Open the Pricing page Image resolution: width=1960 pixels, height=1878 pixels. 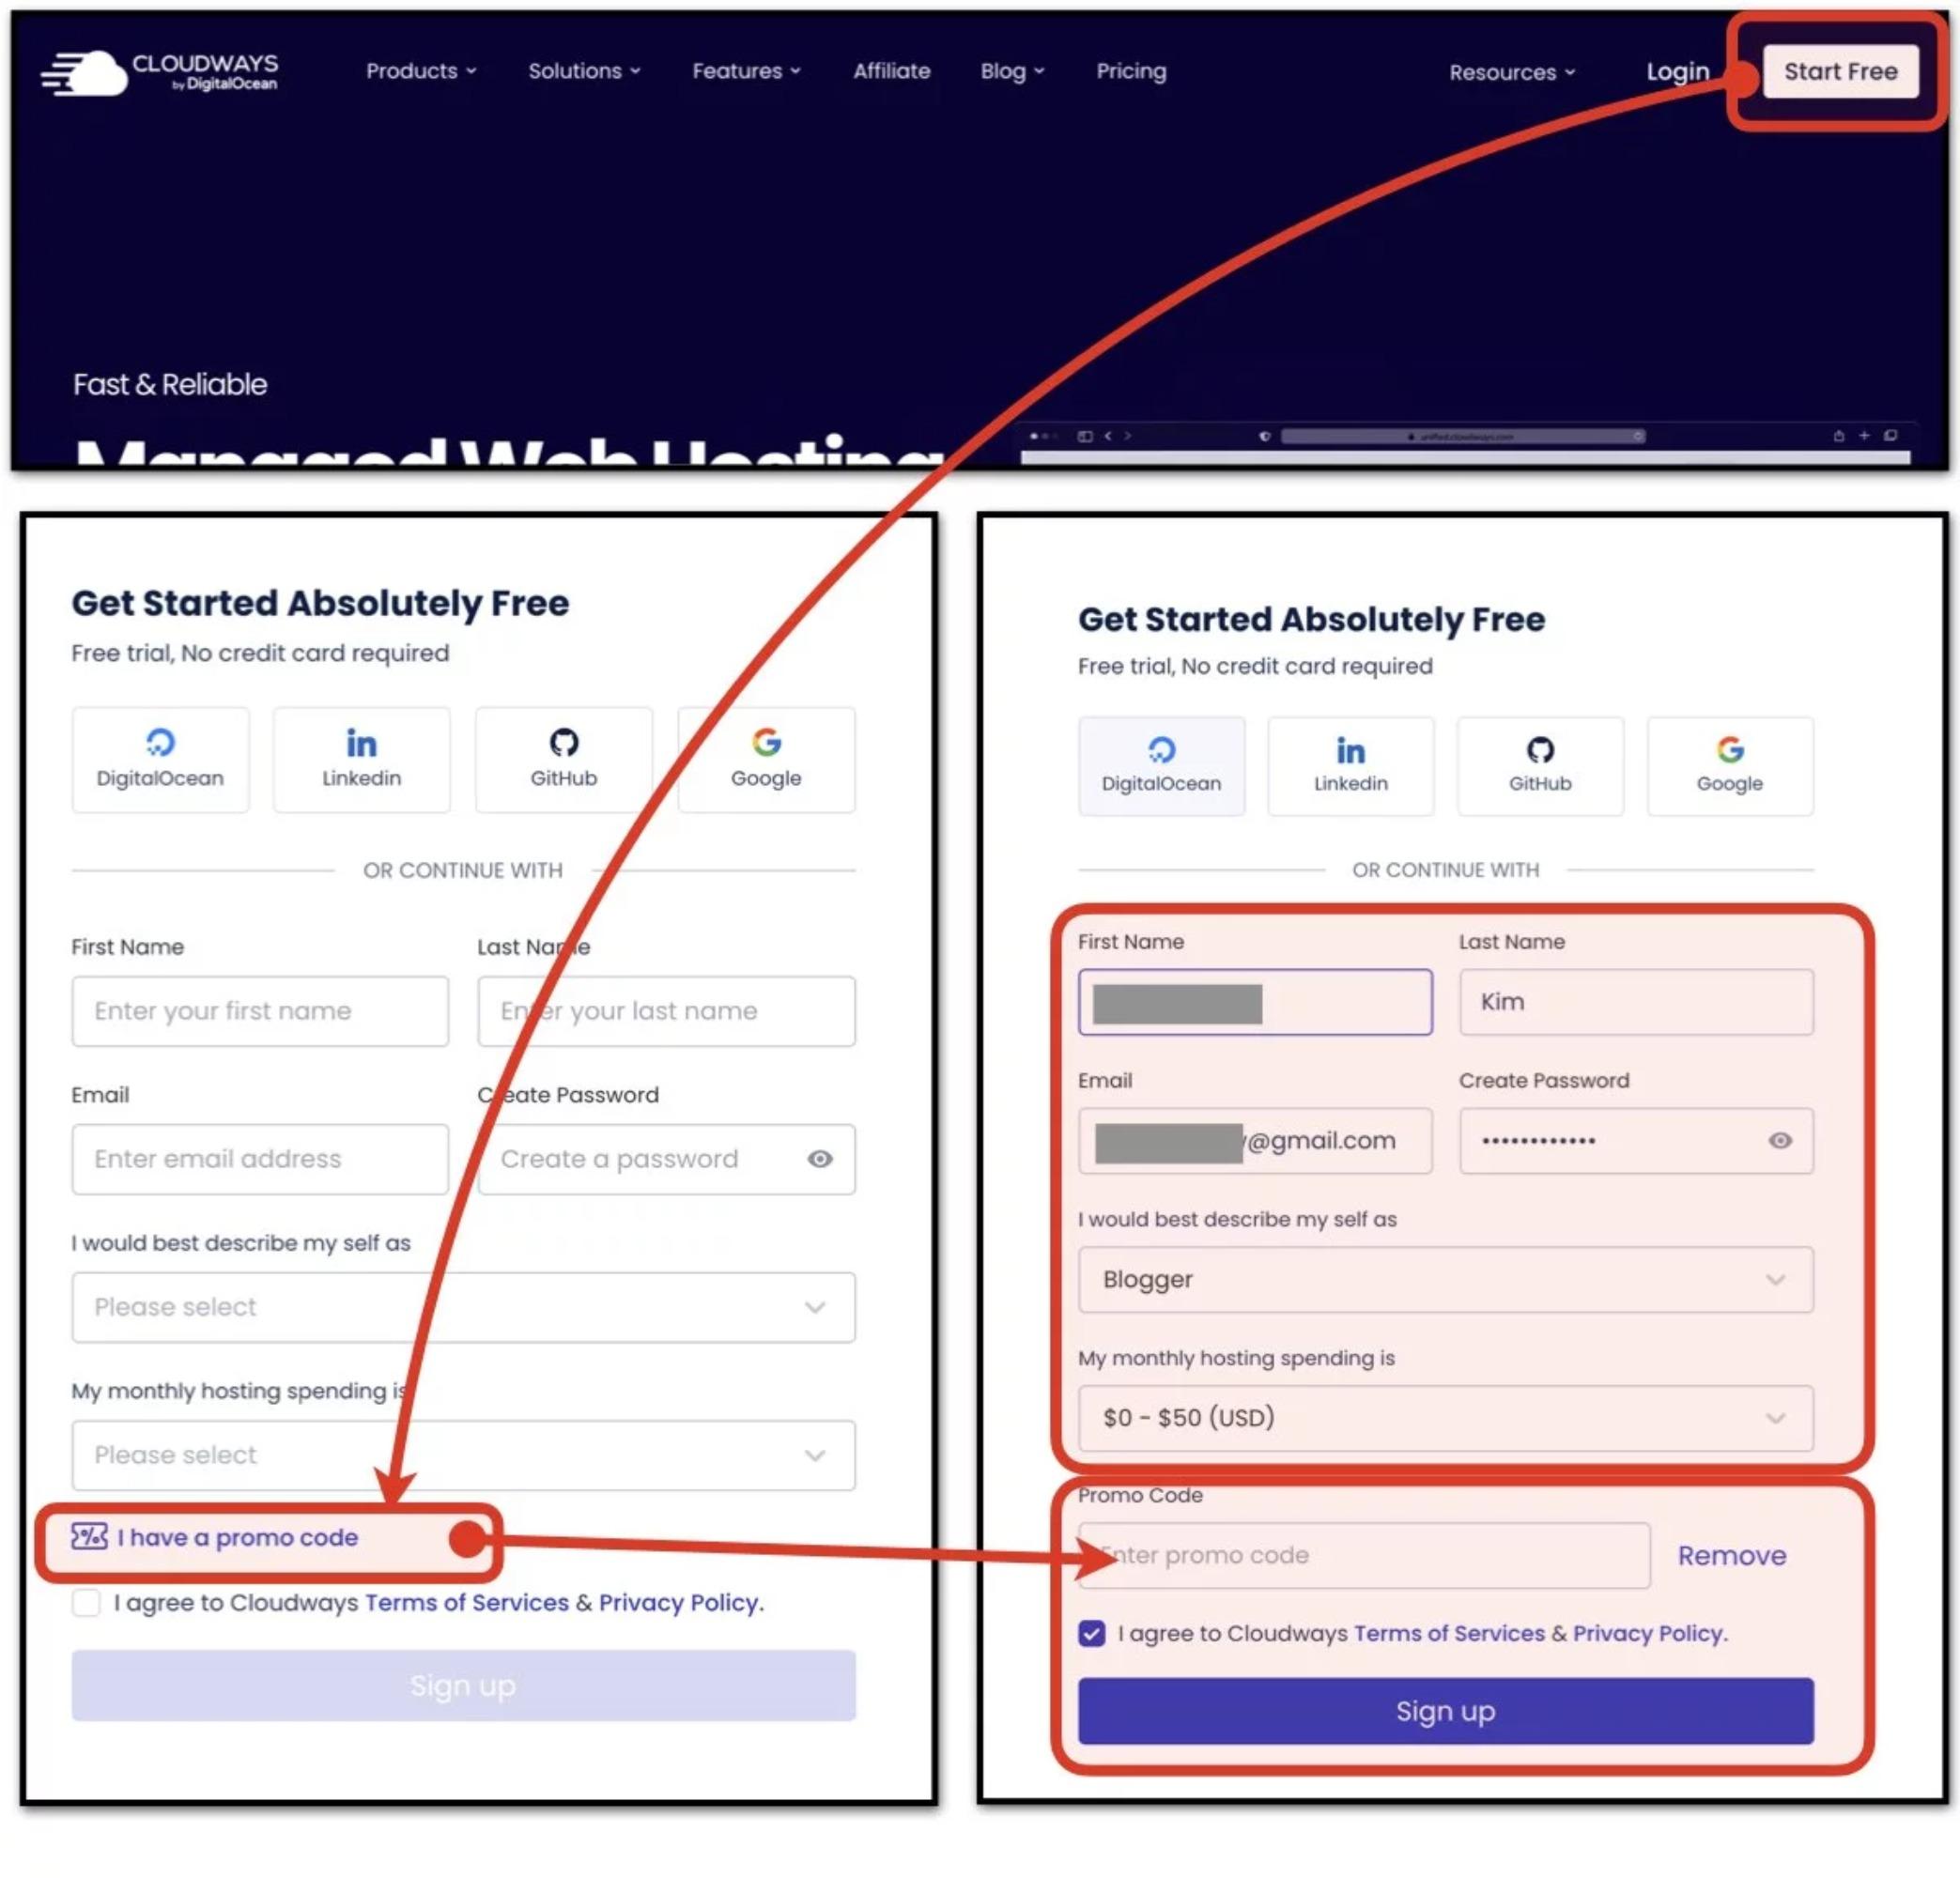point(1131,71)
